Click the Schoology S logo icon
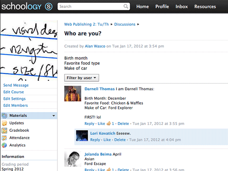This screenshot has width=228, height=171. point(48,7)
